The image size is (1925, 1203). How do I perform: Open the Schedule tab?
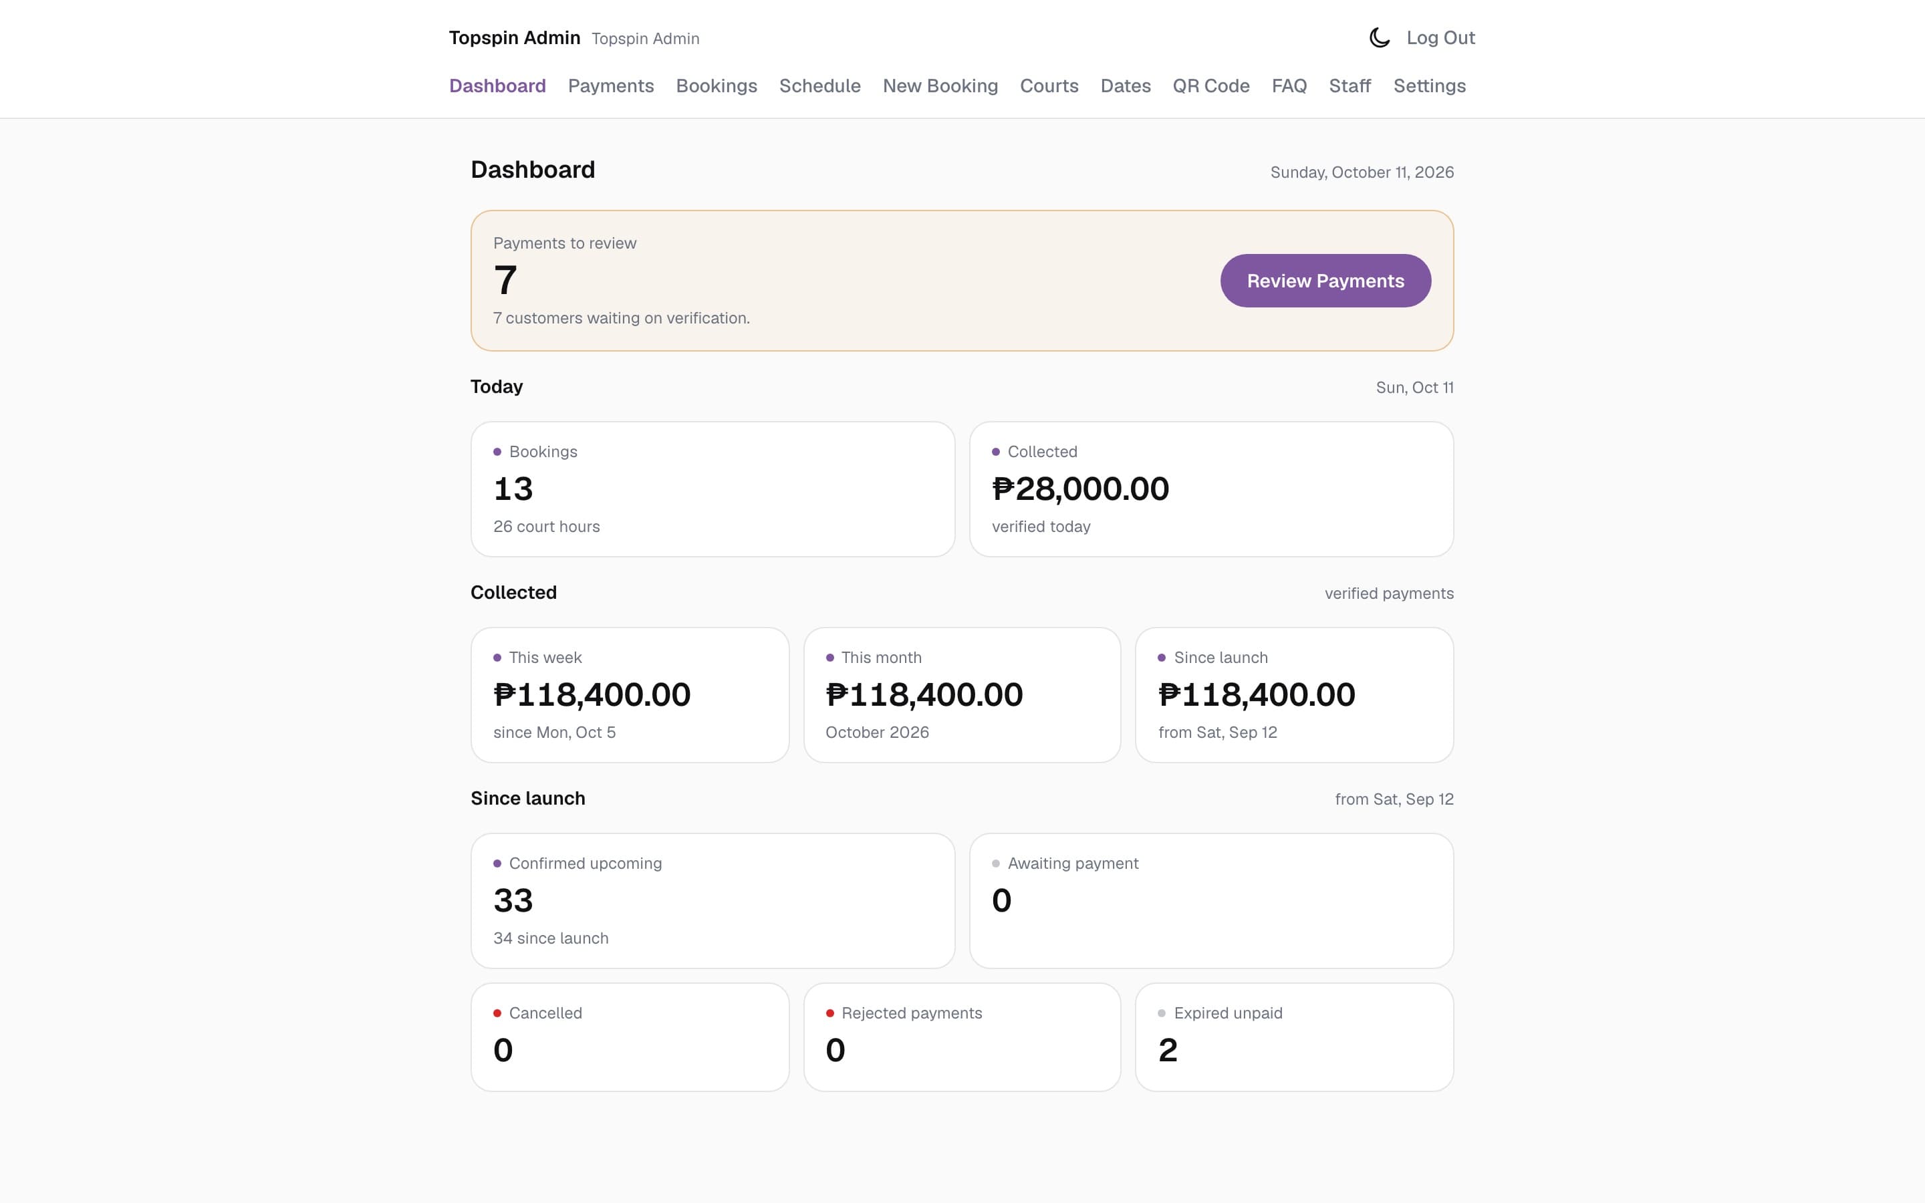(820, 86)
